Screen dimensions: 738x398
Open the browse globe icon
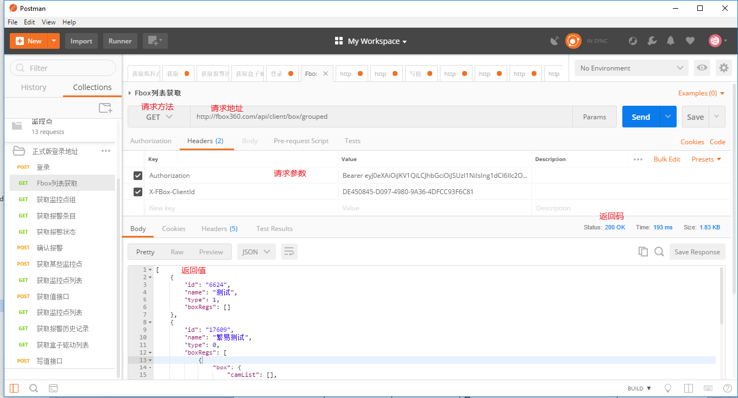click(x=633, y=41)
